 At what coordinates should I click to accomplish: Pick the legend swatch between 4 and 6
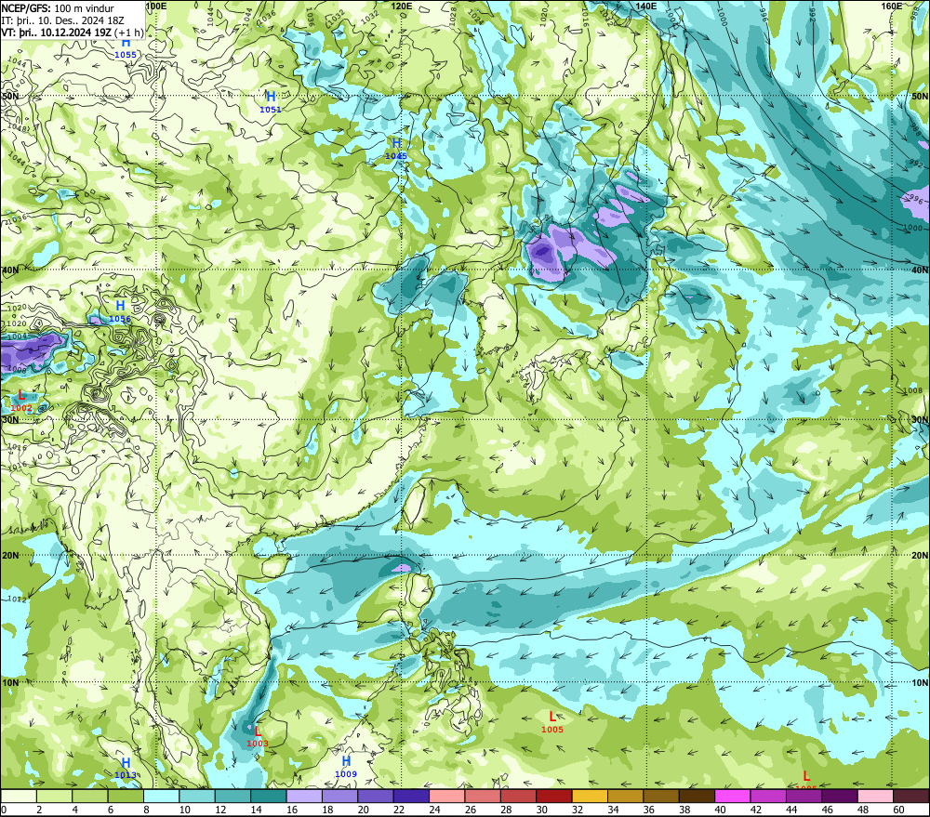90,797
